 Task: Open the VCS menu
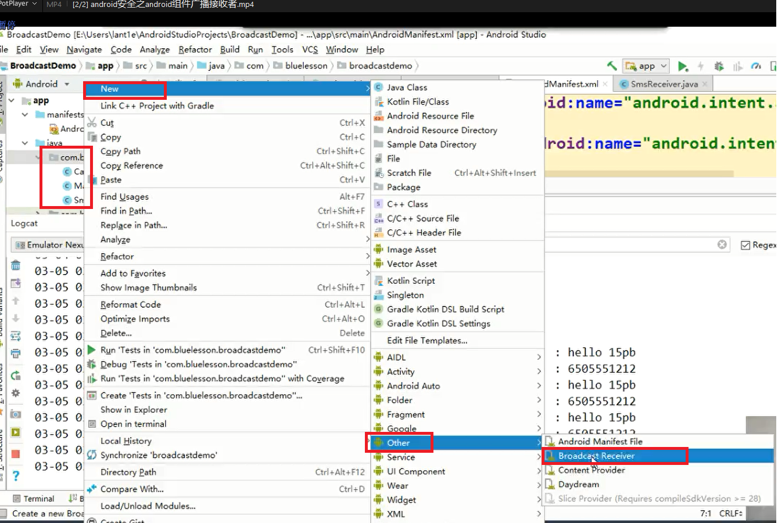click(x=310, y=50)
